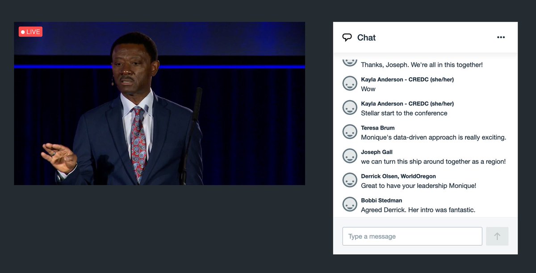536x273 pixels.
Task: Select the name 'Joseph Gall'
Action: (x=377, y=152)
